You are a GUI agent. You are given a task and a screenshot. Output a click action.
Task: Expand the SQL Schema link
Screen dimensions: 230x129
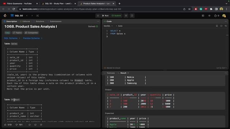click(x=12, y=38)
